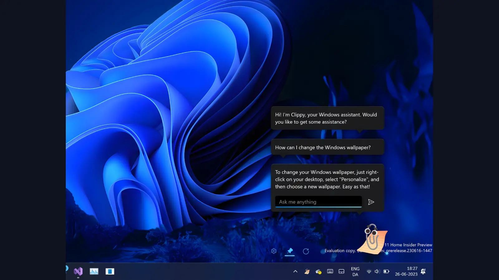Screen dimensions: 499x280
Task: Open the performance monitor taskbar app
Action: pyautogui.click(x=94, y=271)
